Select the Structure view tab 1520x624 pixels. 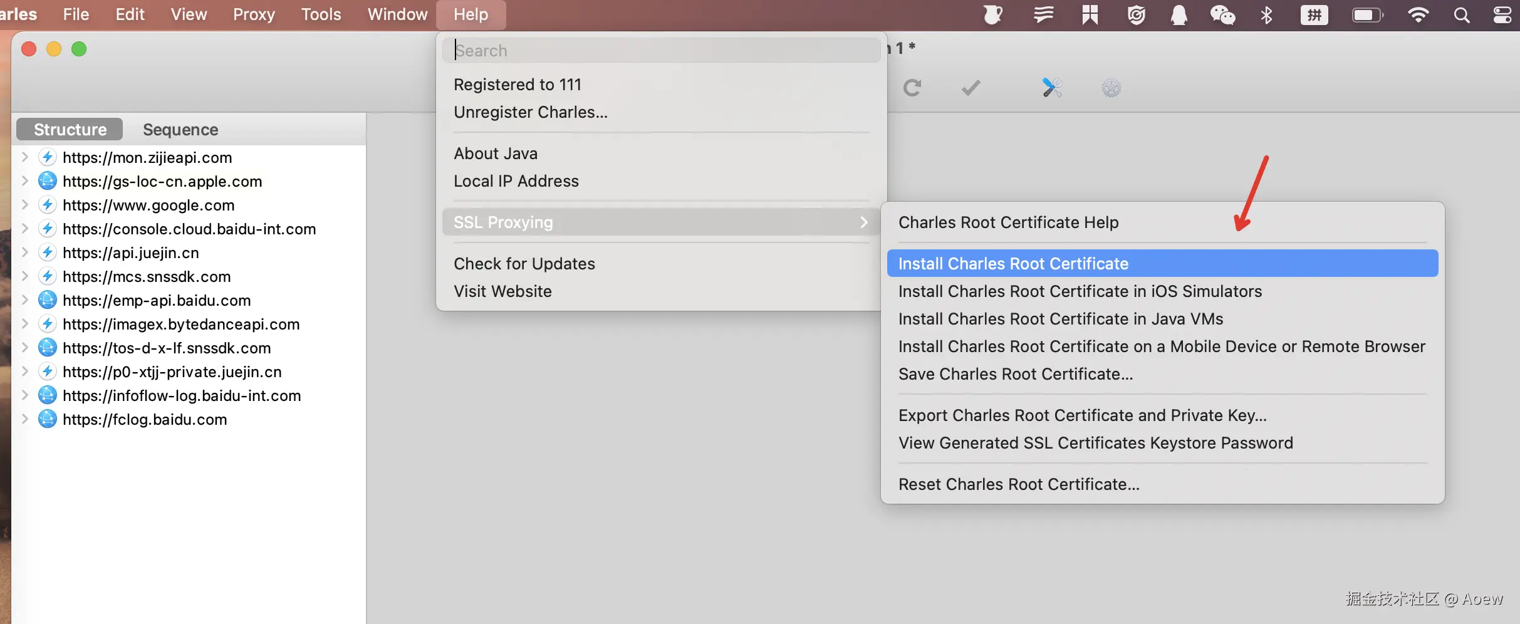pyautogui.click(x=70, y=130)
